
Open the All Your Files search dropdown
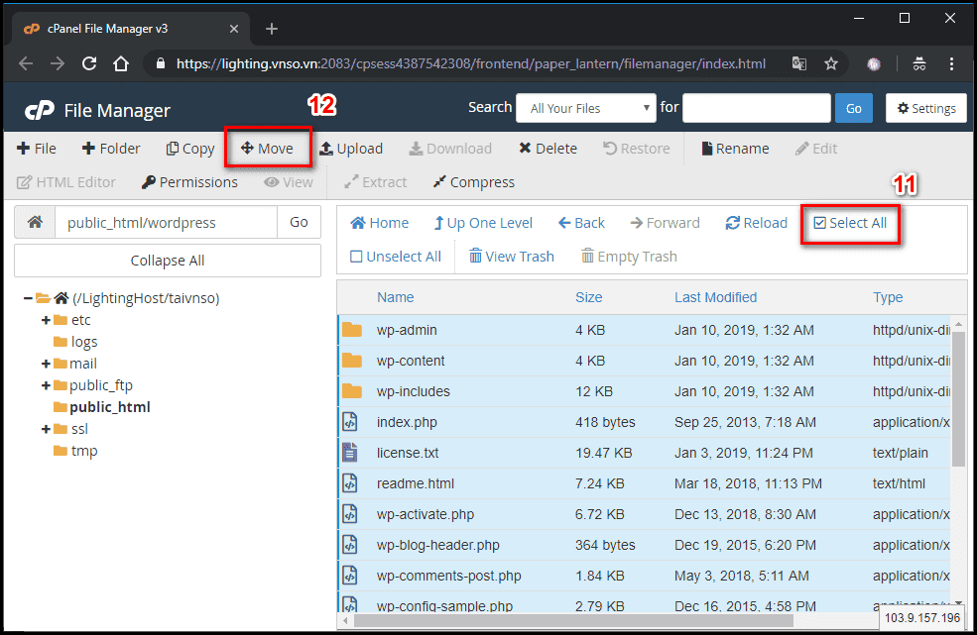[x=586, y=108]
